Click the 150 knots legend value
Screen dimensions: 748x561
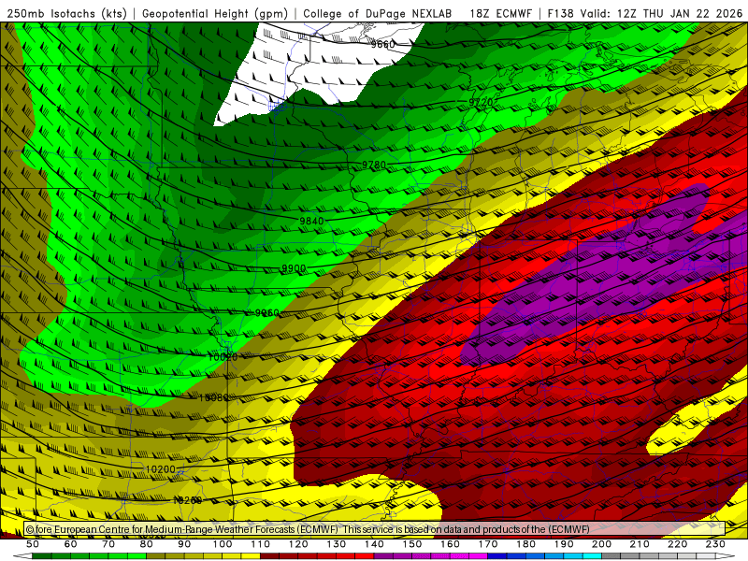pyautogui.click(x=412, y=544)
